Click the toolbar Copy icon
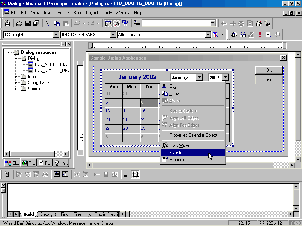The width and height of the screenshot is (302, 226). [x=57, y=23]
